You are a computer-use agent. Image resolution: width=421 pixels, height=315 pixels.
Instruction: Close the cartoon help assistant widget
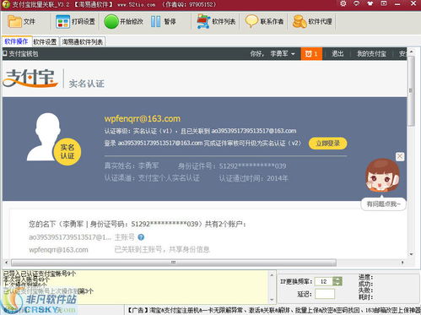coord(400,156)
